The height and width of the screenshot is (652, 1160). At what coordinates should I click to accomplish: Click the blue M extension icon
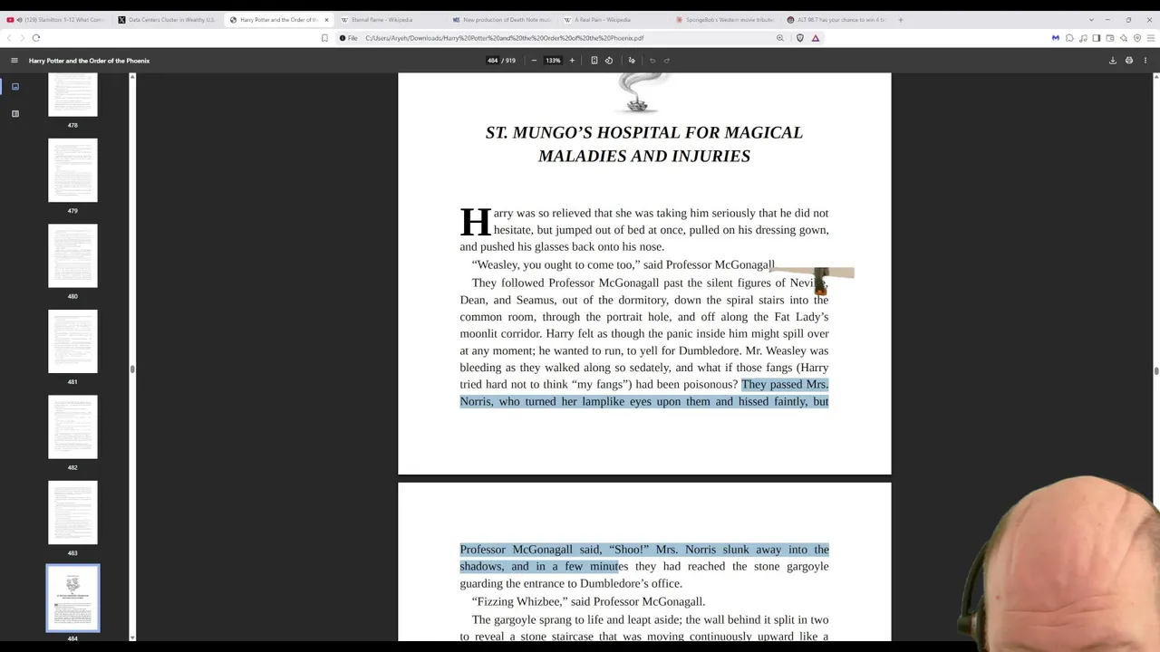pos(1056,38)
